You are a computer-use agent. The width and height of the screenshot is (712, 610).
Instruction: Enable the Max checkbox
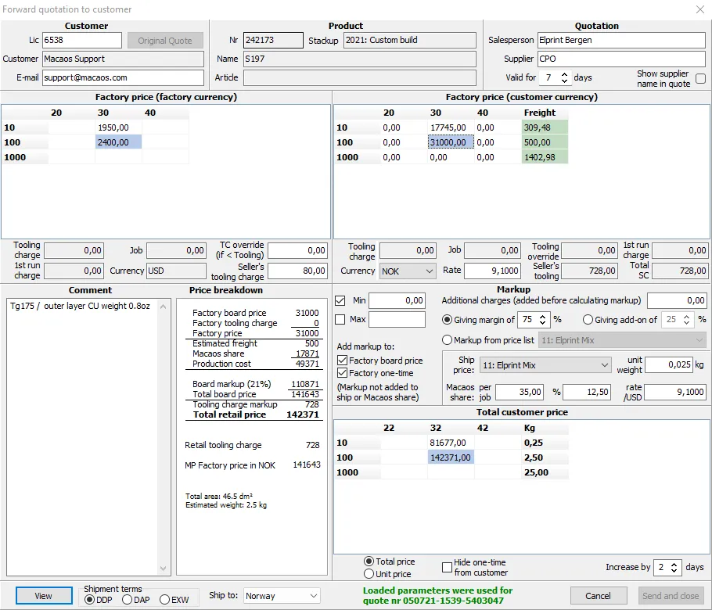(342, 318)
